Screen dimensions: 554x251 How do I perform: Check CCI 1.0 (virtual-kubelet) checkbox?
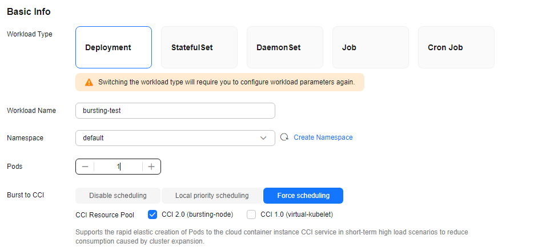251,214
